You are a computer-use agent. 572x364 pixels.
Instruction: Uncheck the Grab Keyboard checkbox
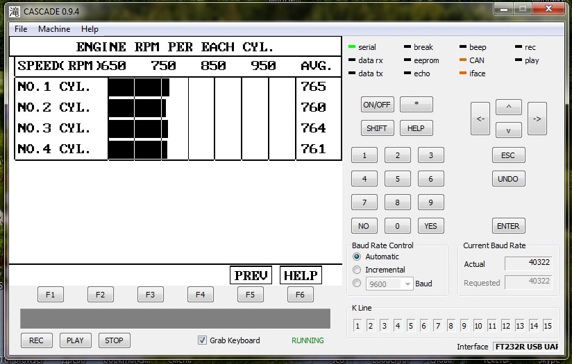[203, 340]
